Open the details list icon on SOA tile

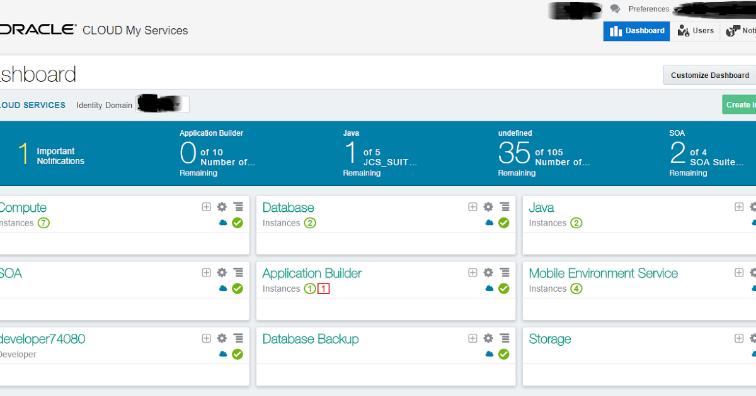(x=238, y=272)
